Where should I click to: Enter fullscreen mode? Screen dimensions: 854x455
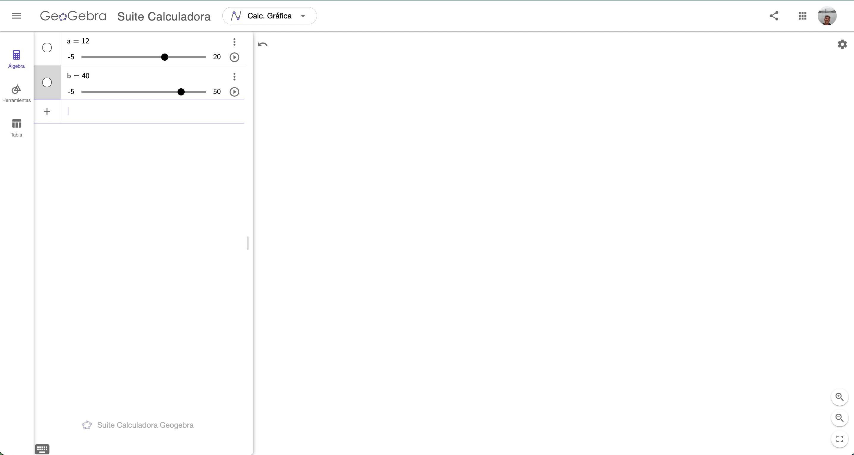(839, 439)
